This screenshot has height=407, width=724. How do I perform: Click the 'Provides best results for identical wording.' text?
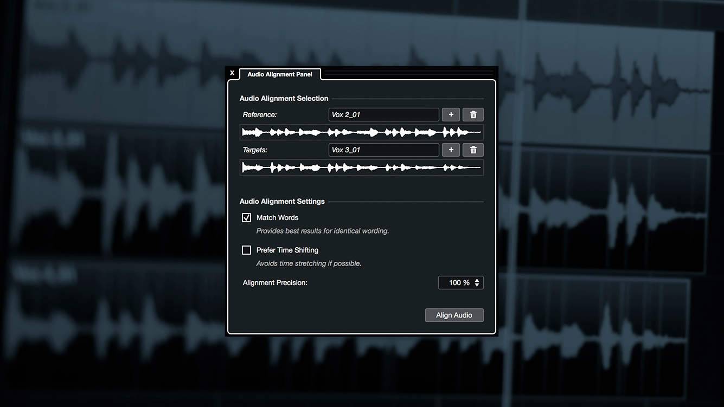coord(323,231)
